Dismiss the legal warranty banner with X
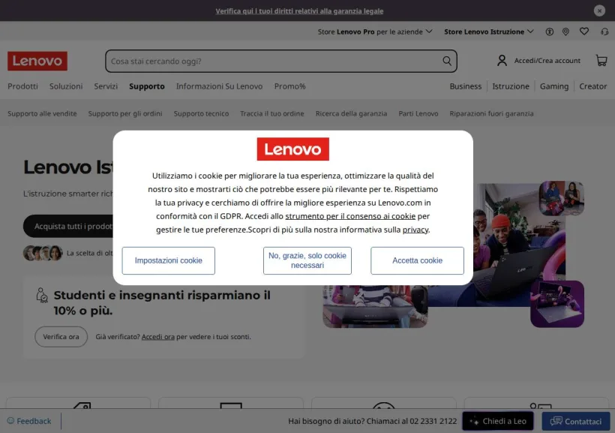The width and height of the screenshot is (615, 433). (599, 11)
